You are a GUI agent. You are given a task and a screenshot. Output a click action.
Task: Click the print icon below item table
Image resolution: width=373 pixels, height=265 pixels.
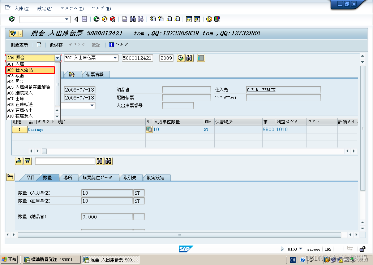pos(19,161)
